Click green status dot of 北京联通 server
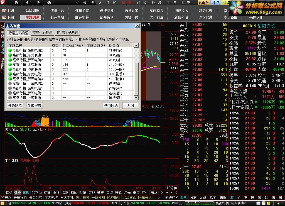The width and height of the screenshot is (285, 206). click(10, 65)
